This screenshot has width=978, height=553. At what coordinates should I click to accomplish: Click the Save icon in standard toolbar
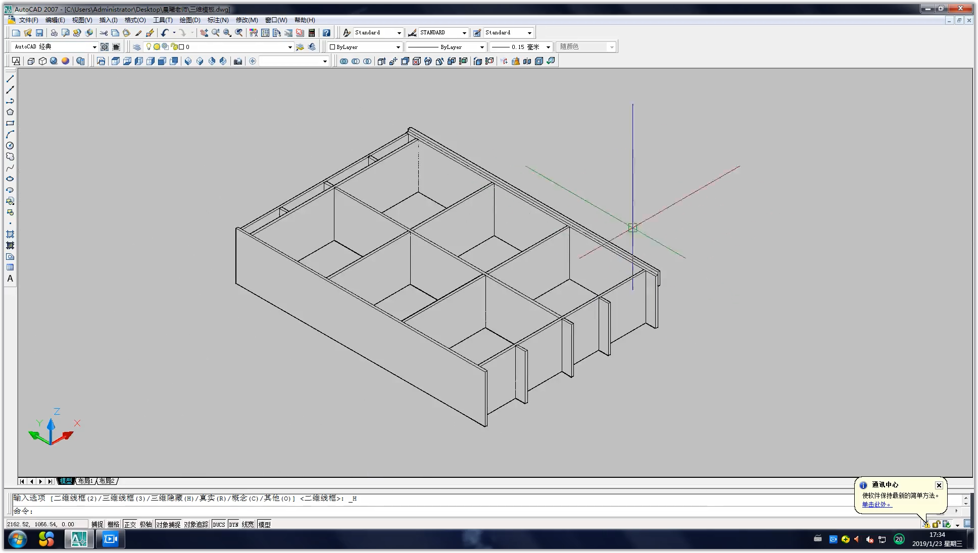(x=39, y=33)
